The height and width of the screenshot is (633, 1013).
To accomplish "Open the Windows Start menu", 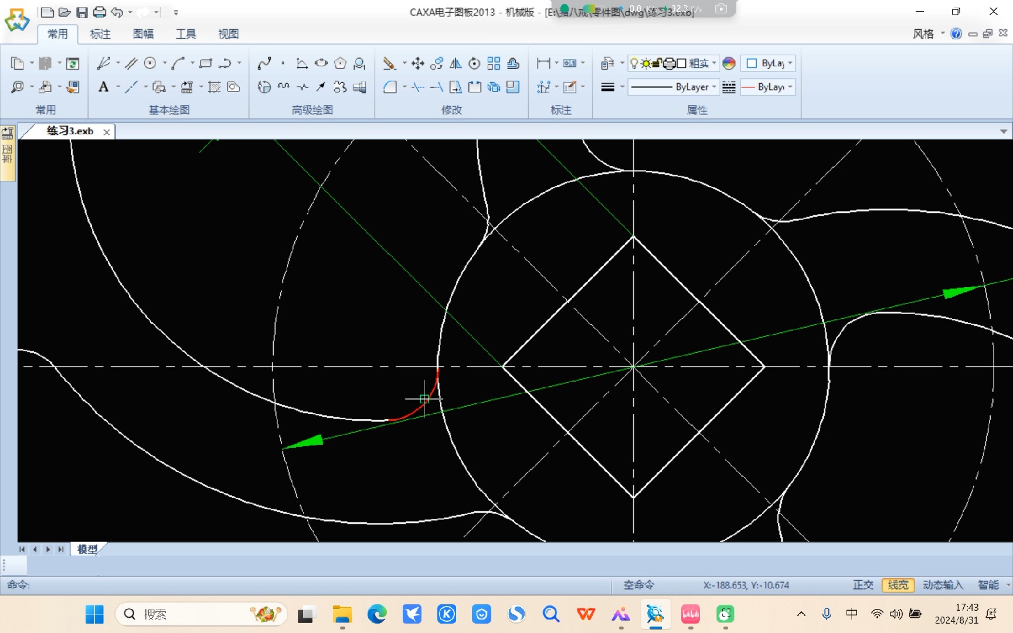I will 94,614.
